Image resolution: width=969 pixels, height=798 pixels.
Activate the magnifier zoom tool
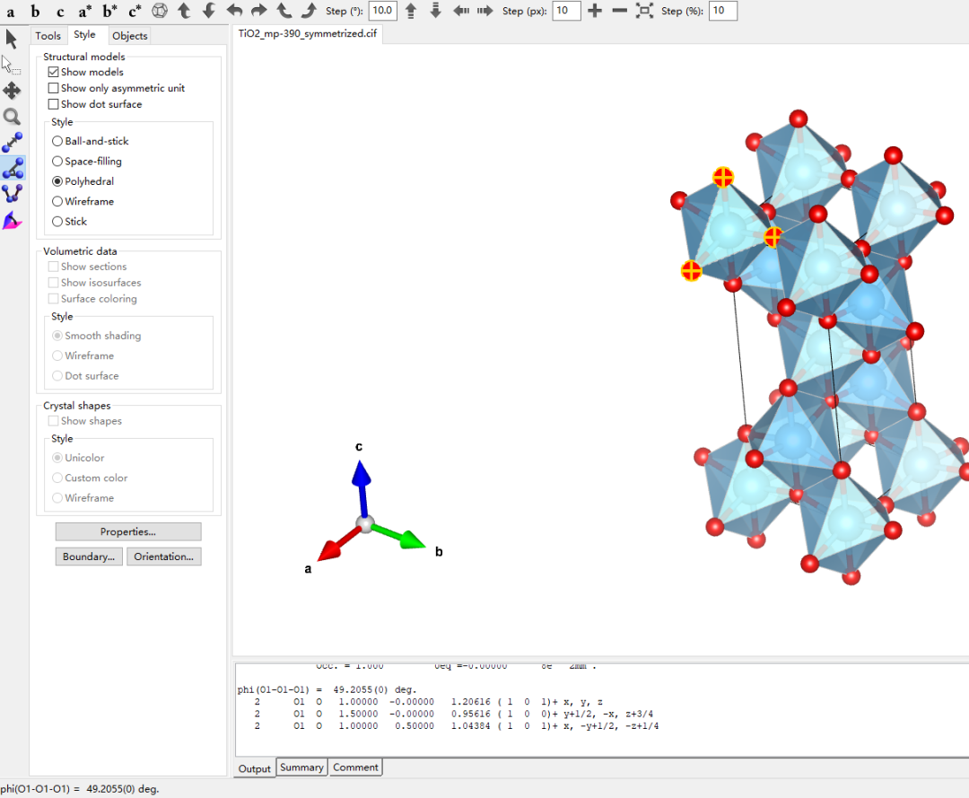pos(12,117)
